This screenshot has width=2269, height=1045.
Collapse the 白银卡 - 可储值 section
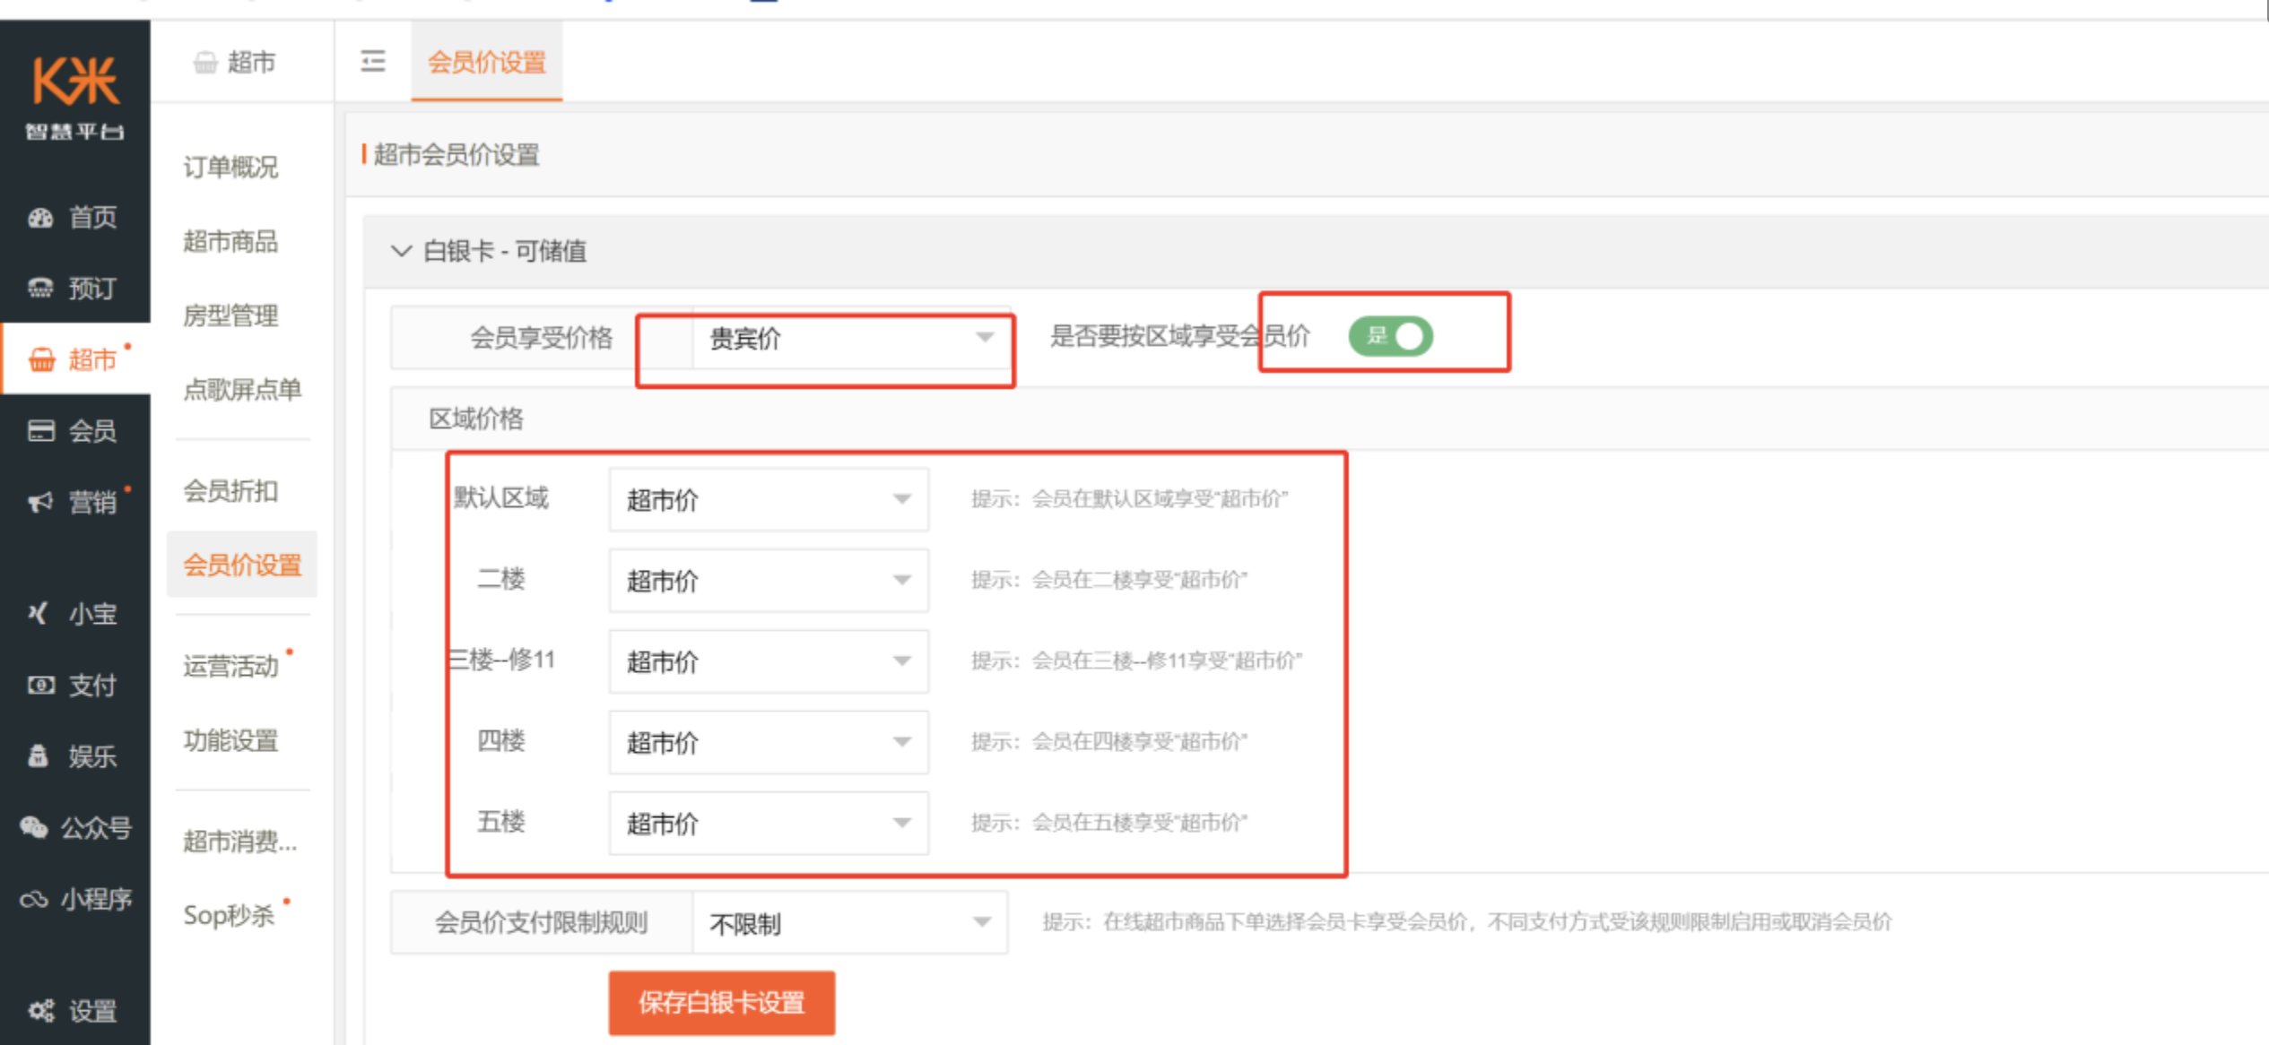click(401, 251)
